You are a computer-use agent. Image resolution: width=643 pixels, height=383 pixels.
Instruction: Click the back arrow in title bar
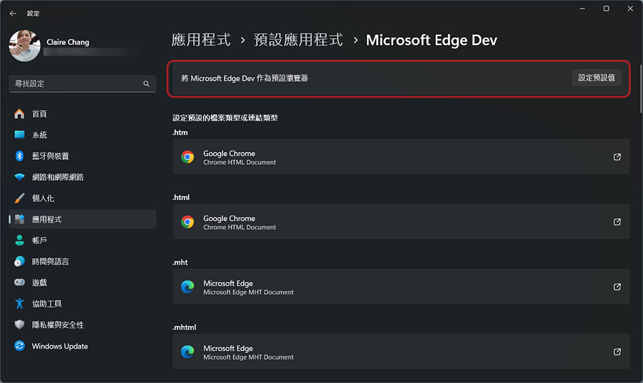[x=13, y=14]
